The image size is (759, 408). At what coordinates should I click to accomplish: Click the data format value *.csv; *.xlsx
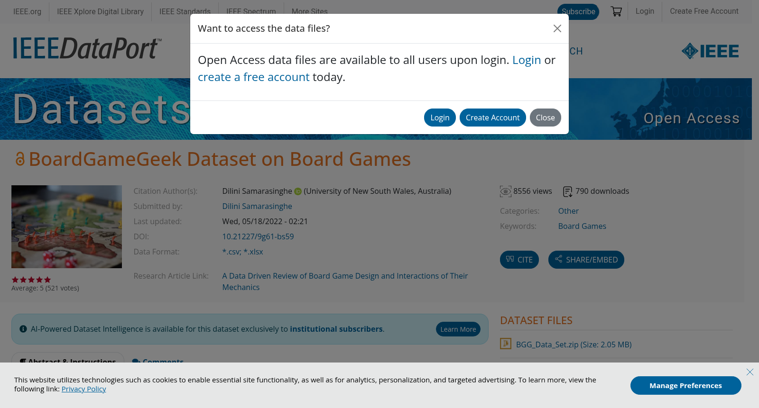click(243, 252)
